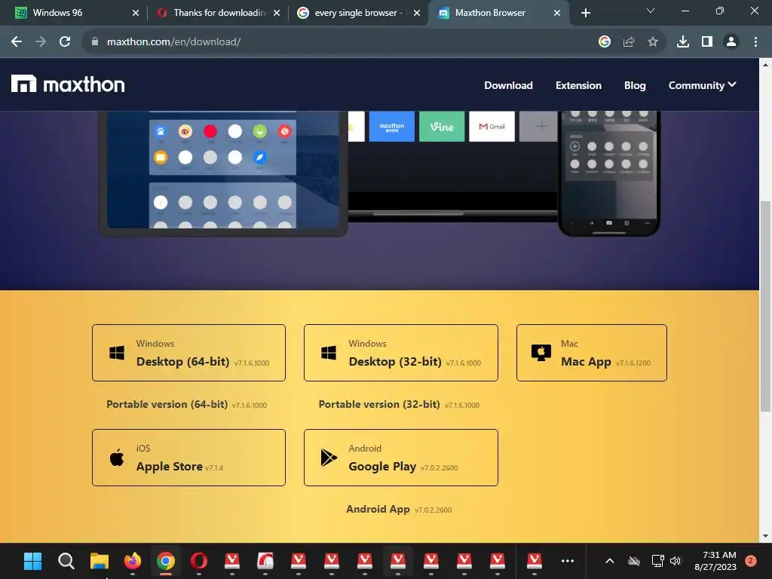Screen dimensions: 772x579
Task: Download the Mac App version
Action: tap(591, 353)
